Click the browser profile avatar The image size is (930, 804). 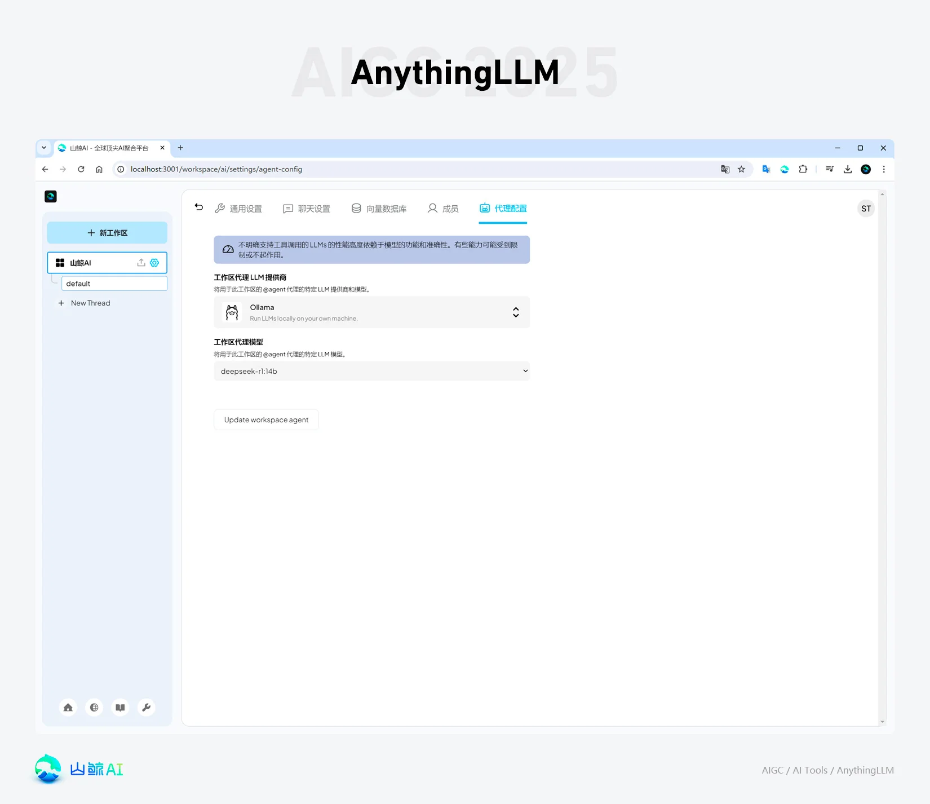[x=866, y=169]
